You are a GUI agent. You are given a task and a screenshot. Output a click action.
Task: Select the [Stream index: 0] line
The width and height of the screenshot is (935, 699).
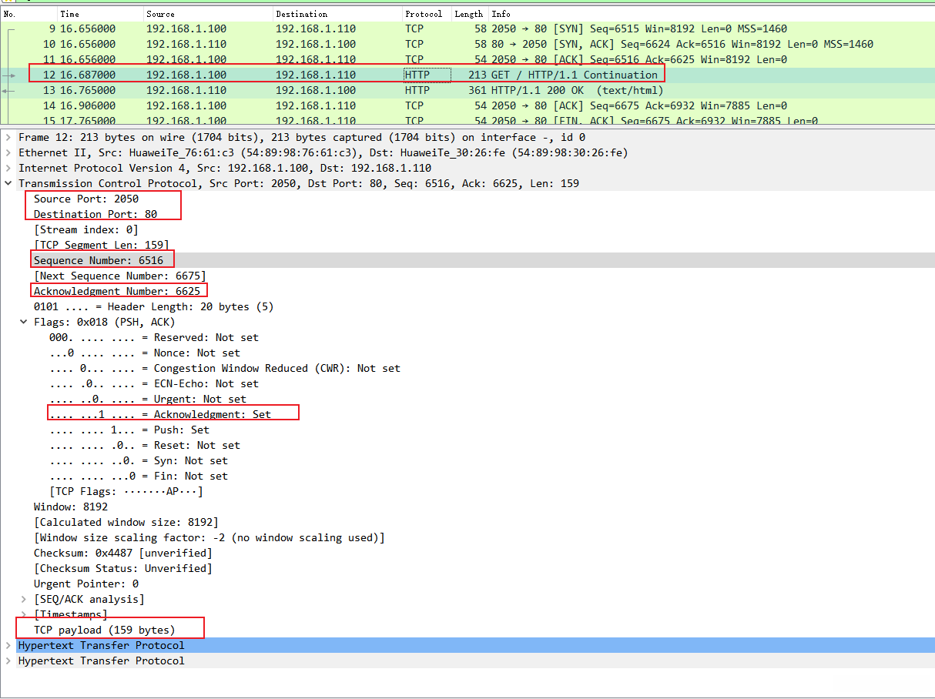[x=86, y=229]
